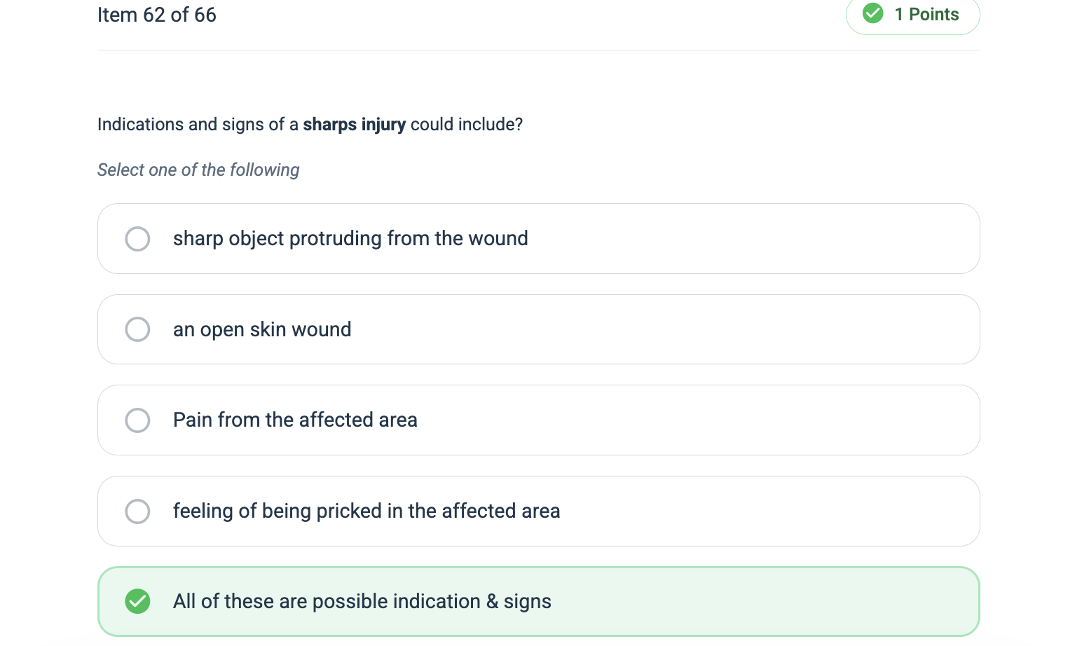This screenshot has height=646, width=1082.
Task: Click 'Pain from the affected area' label
Action: click(x=295, y=420)
